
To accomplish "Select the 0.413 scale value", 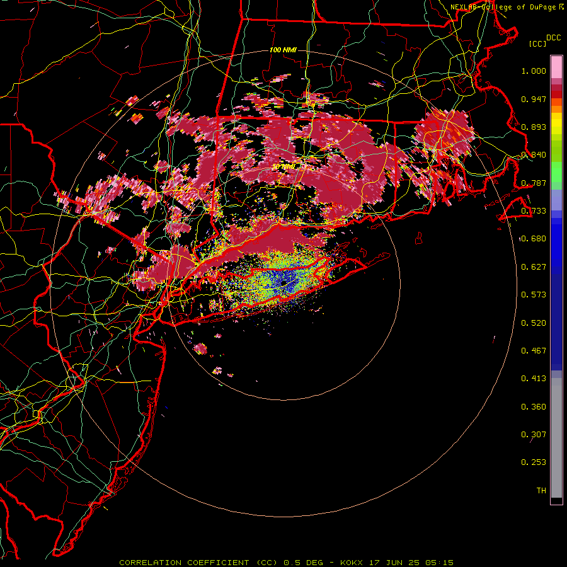I will 534,379.
